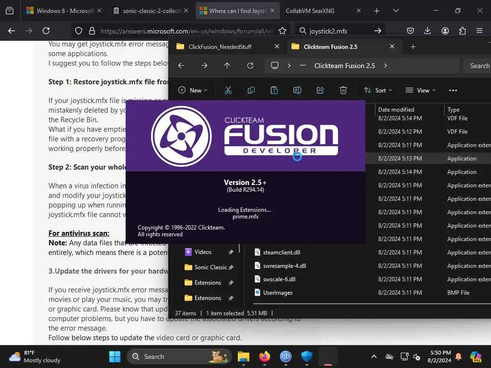This screenshot has width=491, height=368.
Task: Click the Share icon in File Explorer toolbar
Action: point(320,91)
